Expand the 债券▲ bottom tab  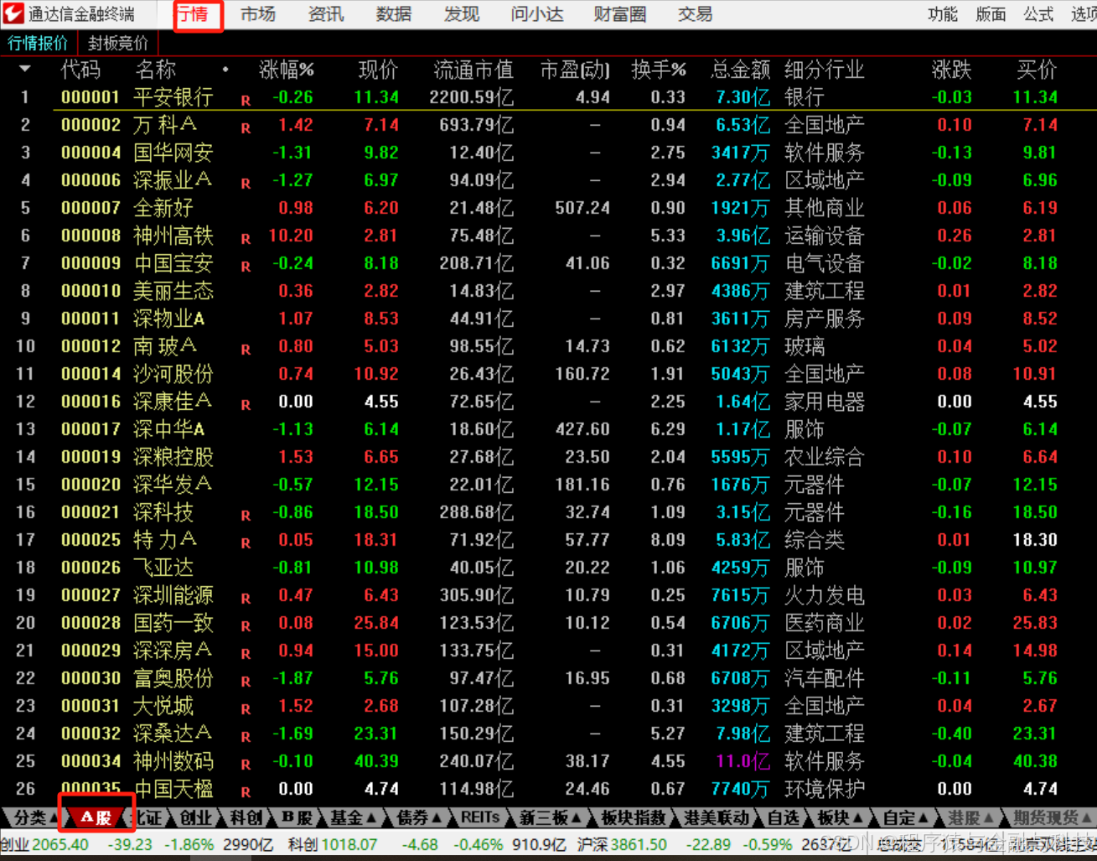[418, 817]
